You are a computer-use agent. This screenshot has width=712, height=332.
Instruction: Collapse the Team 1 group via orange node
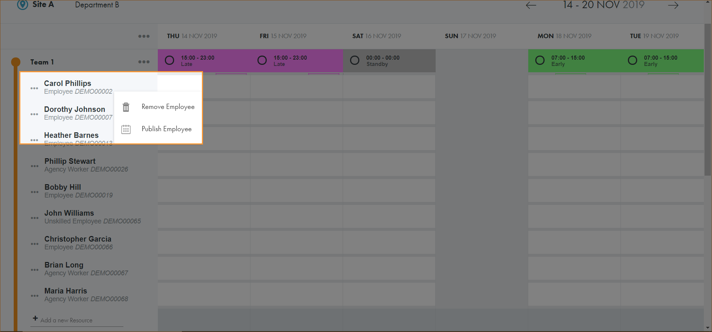coord(16,62)
